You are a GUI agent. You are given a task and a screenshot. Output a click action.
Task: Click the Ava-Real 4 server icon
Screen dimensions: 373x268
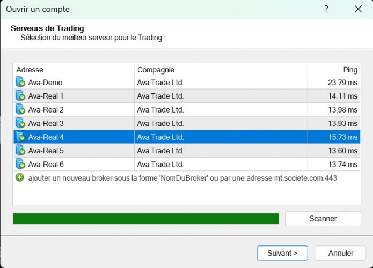tap(20, 137)
